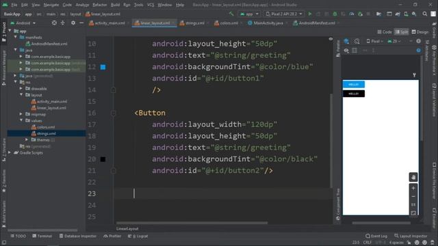Open the app run configuration dropdown
This screenshot has height=246, width=438.
[249, 14]
